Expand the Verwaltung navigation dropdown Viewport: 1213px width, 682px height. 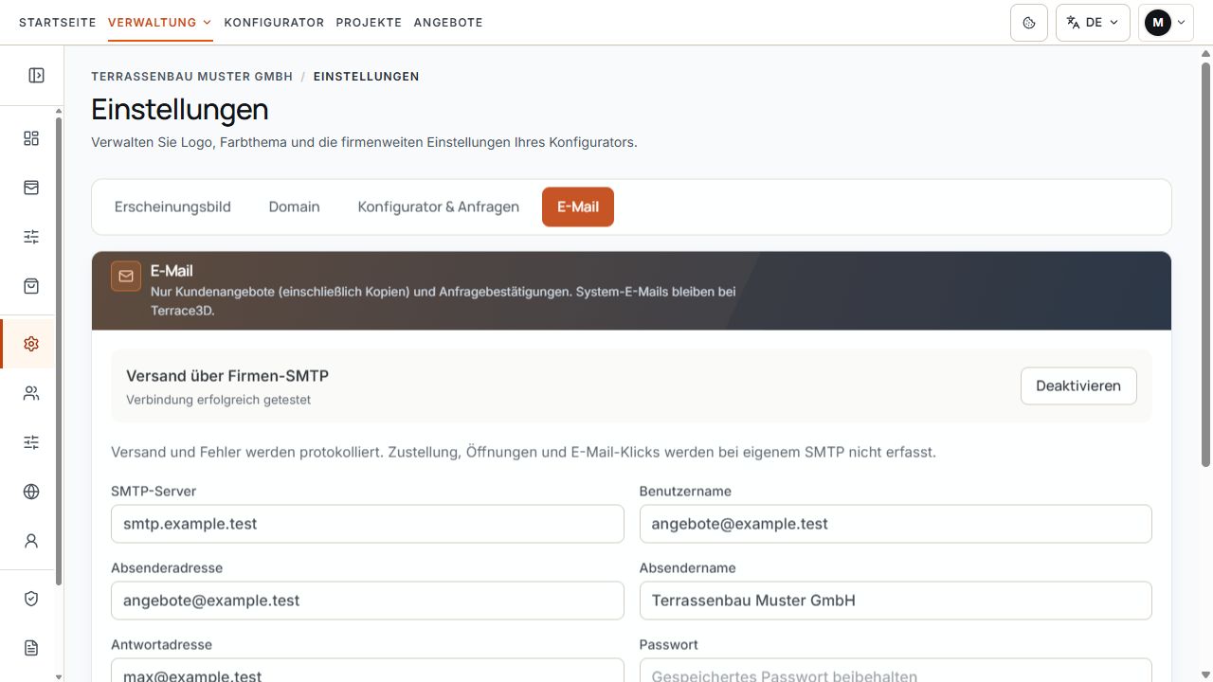160,23
